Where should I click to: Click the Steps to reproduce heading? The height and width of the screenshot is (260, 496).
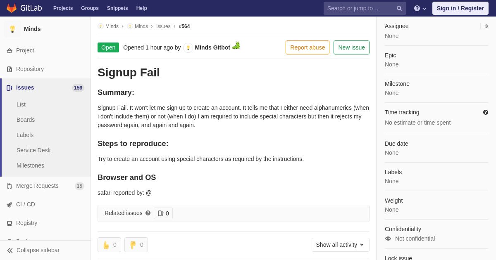click(133, 144)
